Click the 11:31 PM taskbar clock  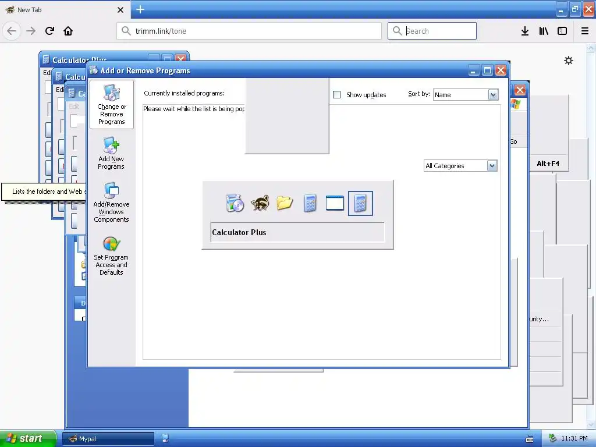click(x=574, y=438)
